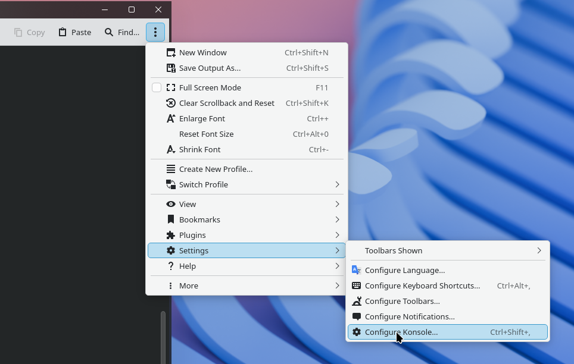Expand the Settings submenu arrow

coord(337,250)
